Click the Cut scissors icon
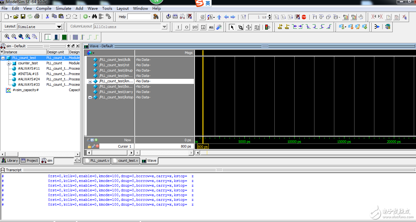Image resolution: width=416 pixels, height=222 pixels. pyautogui.click(x=47, y=16)
